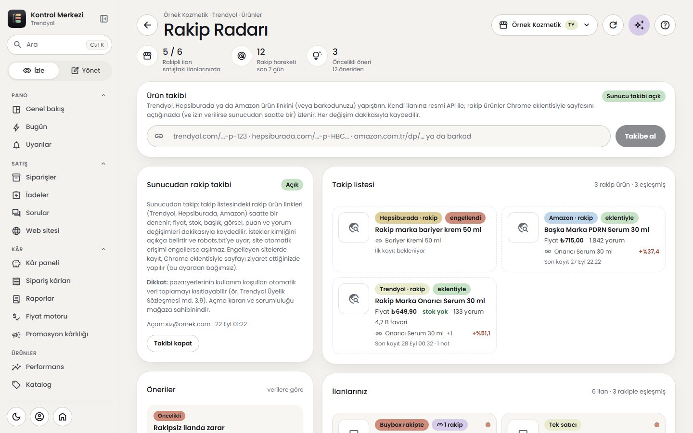Focus the Ara search field

(x=59, y=45)
